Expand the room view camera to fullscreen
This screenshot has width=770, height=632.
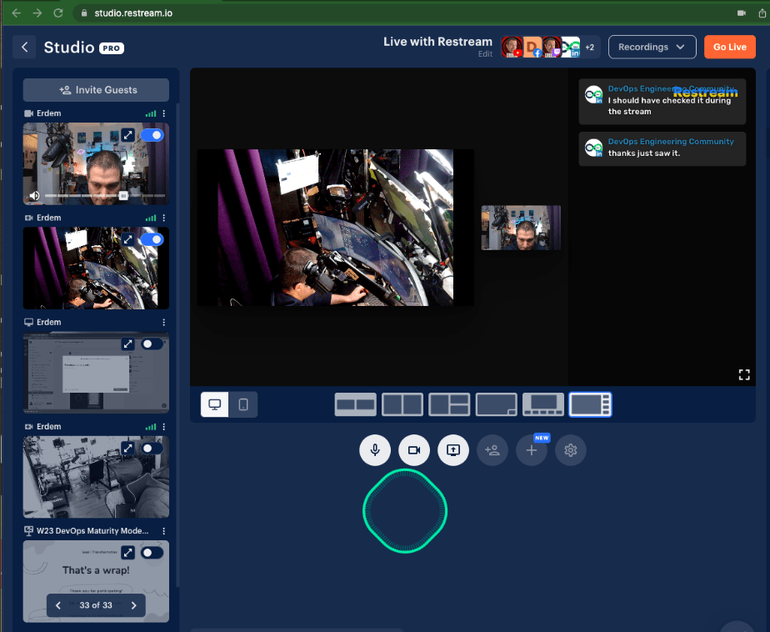pos(127,449)
